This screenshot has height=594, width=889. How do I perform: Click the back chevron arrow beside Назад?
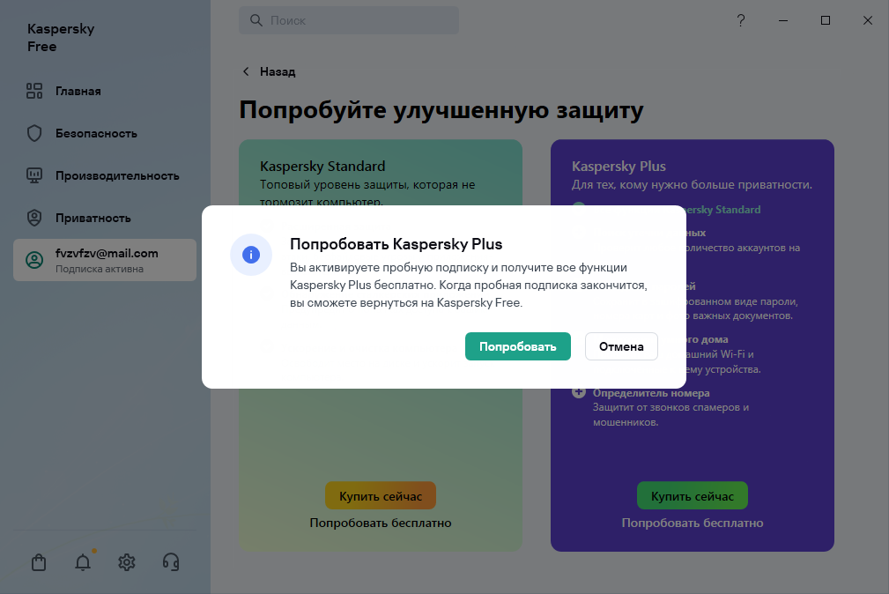coord(246,71)
